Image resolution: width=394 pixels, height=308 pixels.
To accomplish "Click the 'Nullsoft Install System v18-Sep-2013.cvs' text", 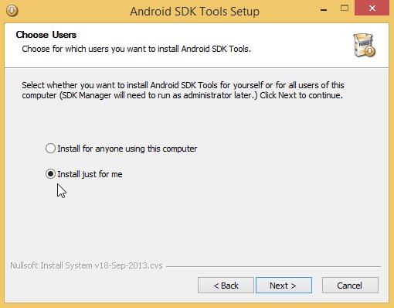I will click(87, 265).
